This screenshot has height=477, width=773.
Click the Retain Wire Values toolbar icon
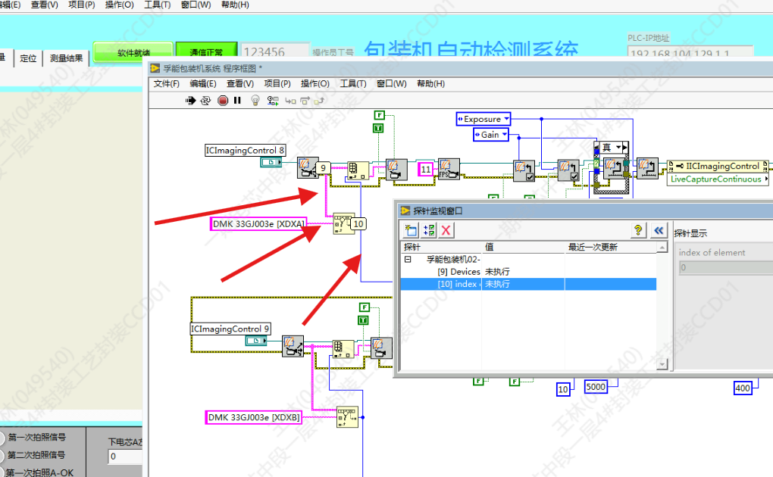[273, 101]
